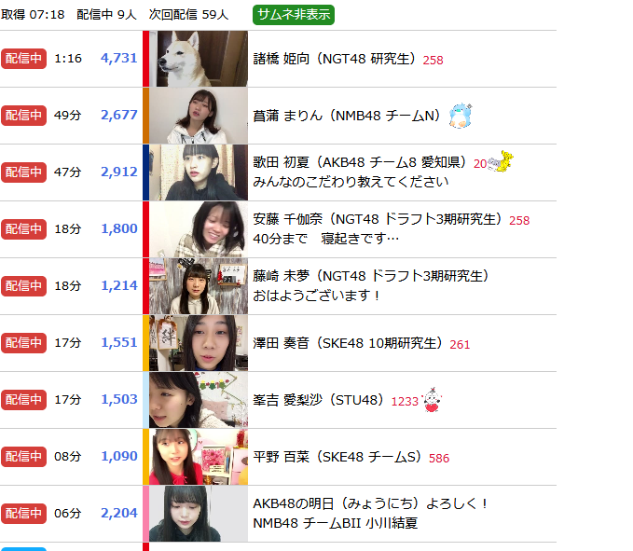Image resolution: width=633 pixels, height=551 pixels.
Task: Click the penguin icon beside 菖蒲 まりん
Action: [461, 116]
